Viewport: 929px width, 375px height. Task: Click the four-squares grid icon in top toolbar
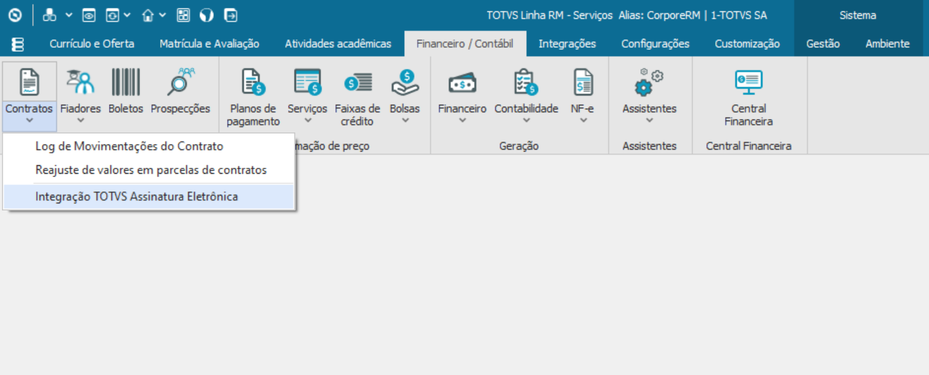(x=184, y=14)
